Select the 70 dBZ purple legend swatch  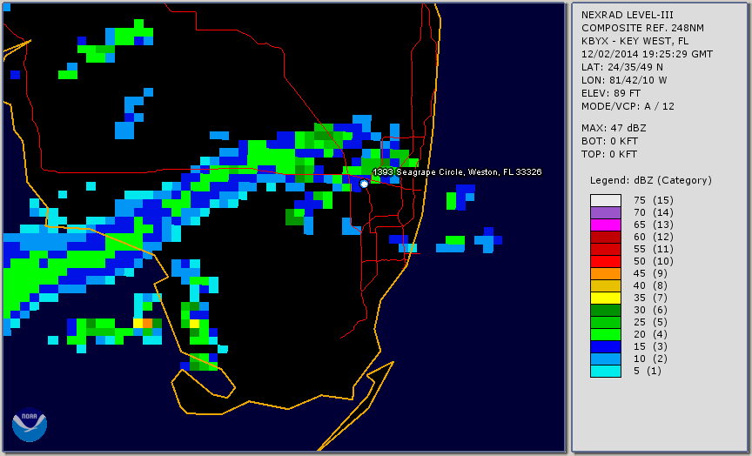606,212
